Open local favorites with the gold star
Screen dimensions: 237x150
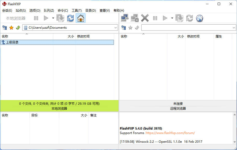[x=11, y=28]
